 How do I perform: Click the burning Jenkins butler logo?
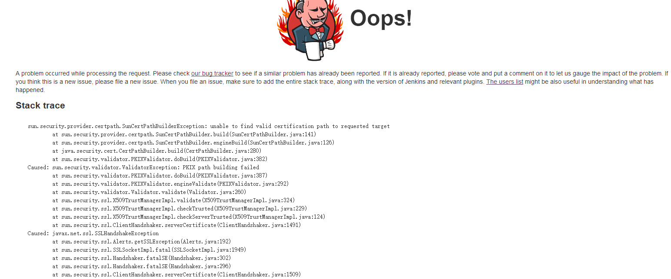310,30
